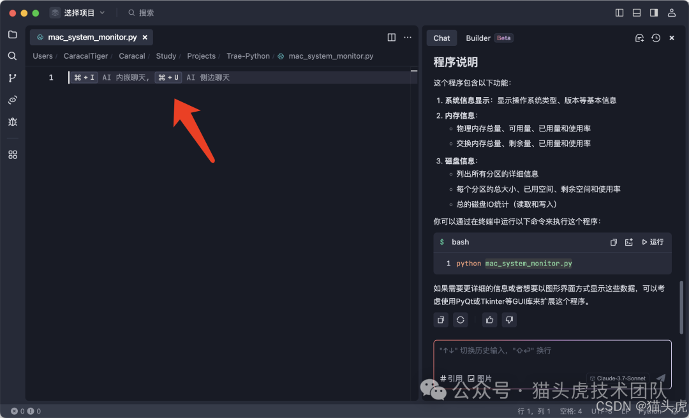Screen dimensions: 689x418
Task: Open the account profile icon
Action: [x=671, y=13]
